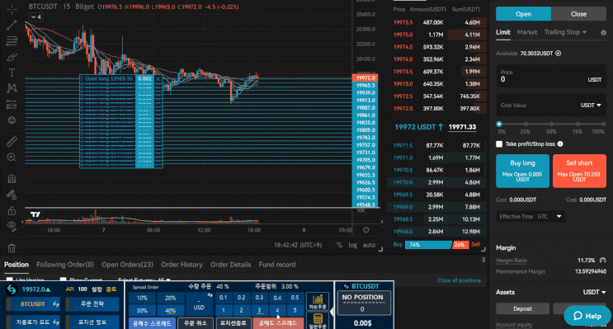Viewport: 613px width, 329px height.
Task: Switch to the Order History tab
Action: click(182, 265)
